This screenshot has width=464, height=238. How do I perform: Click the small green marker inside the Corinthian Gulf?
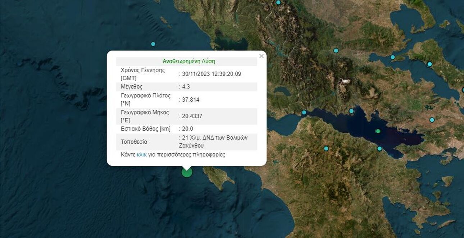pyautogui.click(x=378, y=131)
